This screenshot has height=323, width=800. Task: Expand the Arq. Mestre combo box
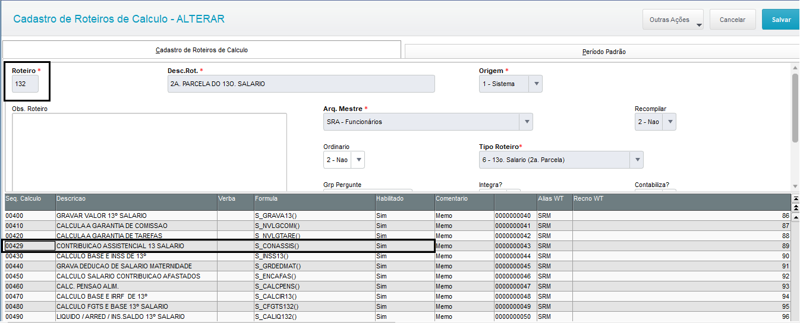pyautogui.click(x=526, y=122)
